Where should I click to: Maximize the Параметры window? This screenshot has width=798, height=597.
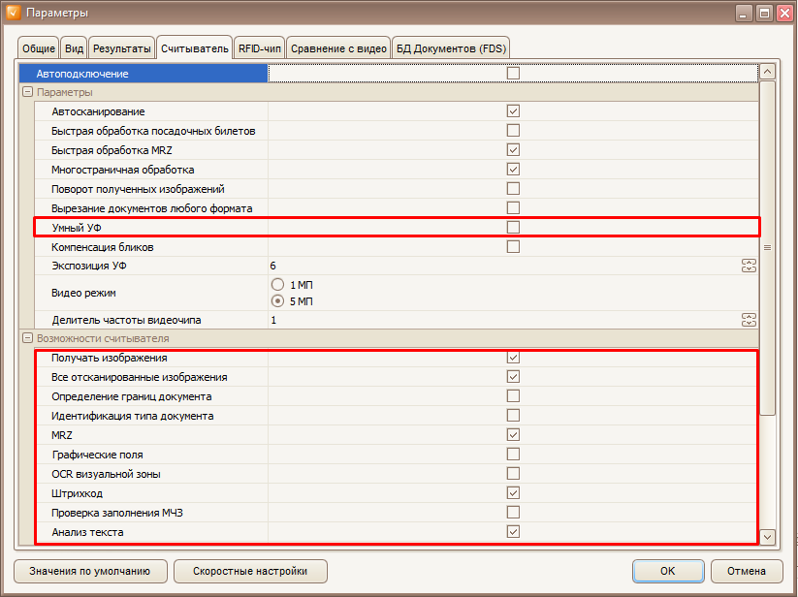[764, 14]
